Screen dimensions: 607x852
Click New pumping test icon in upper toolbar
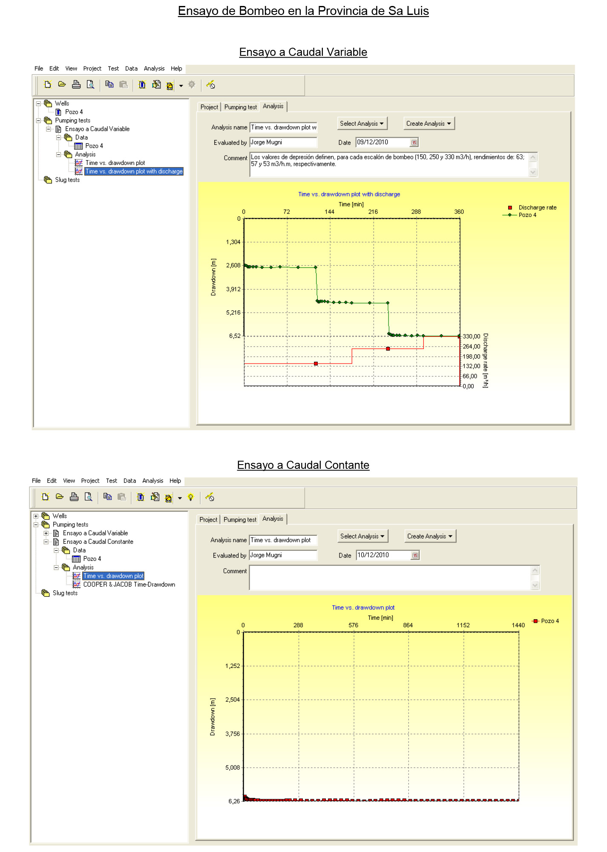pos(156,84)
